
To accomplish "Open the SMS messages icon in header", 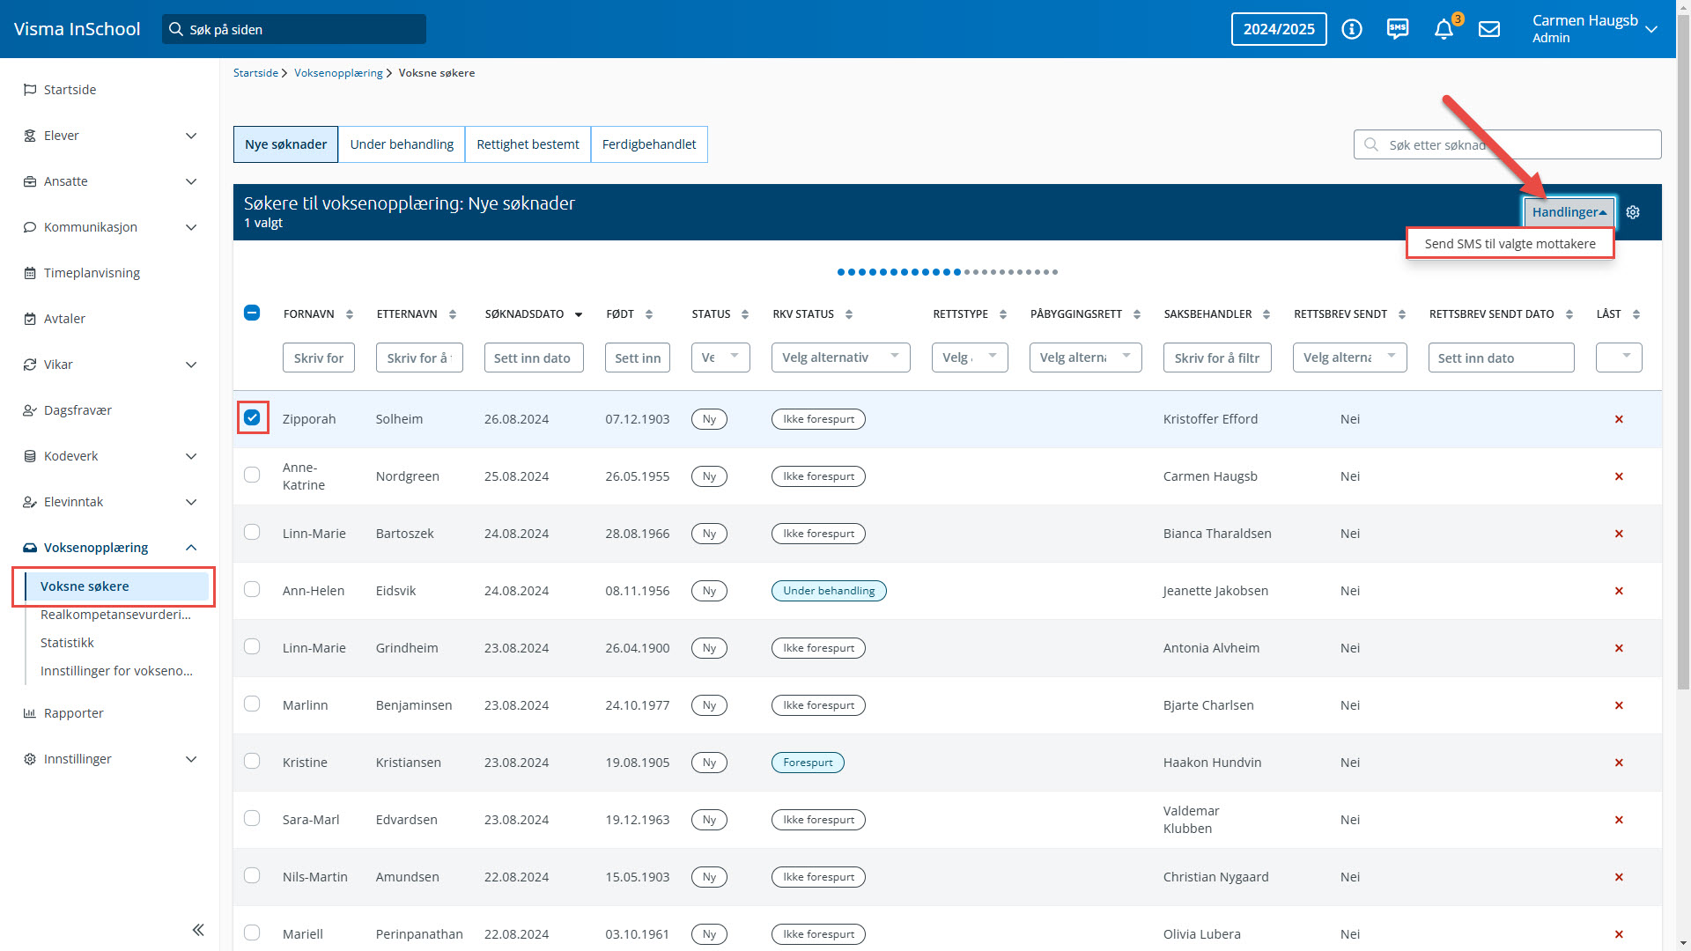I will pos(1398,29).
